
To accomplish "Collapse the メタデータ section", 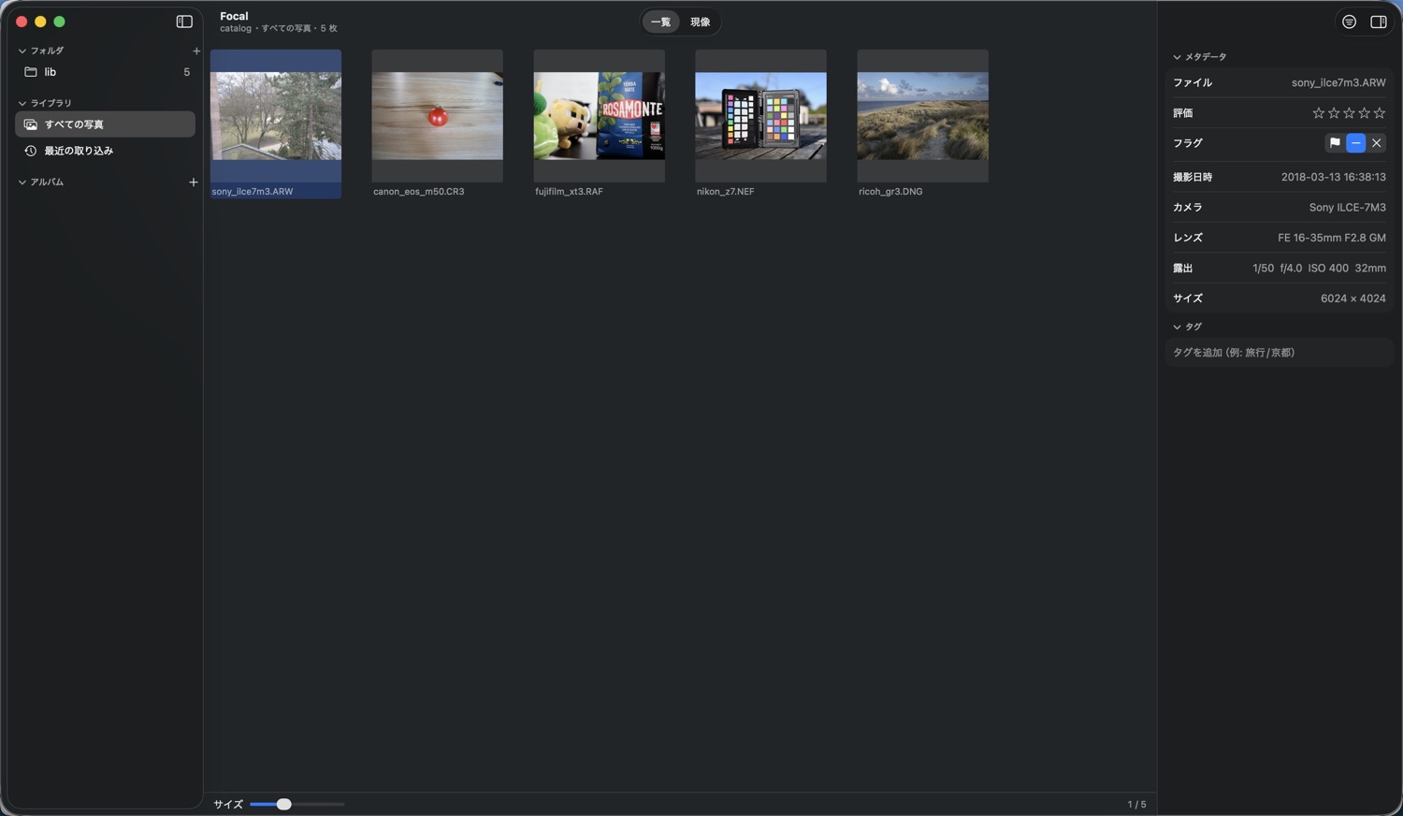I will [x=1177, y=57].
